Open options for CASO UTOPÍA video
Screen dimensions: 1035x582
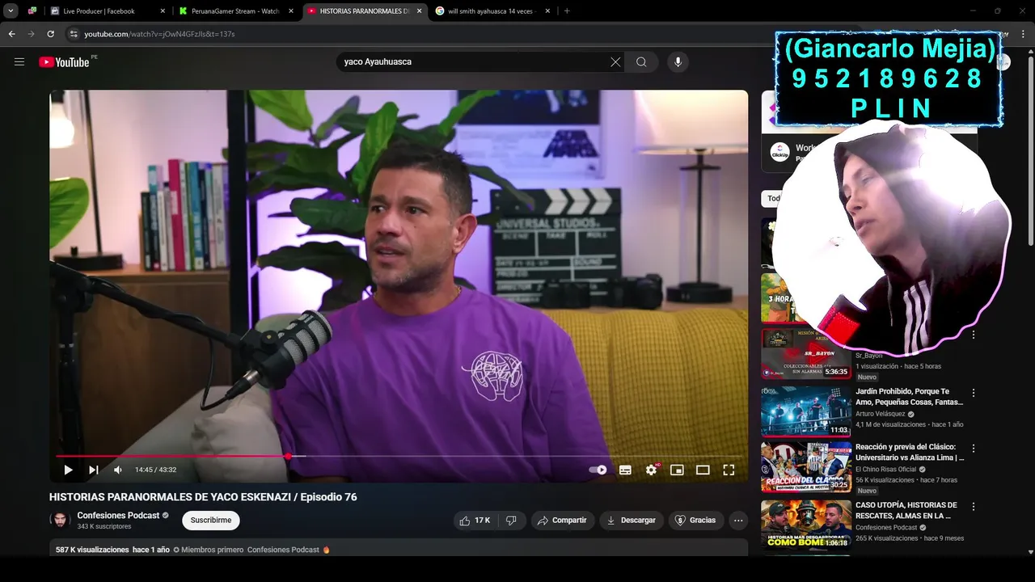click(x=974, y=507)
